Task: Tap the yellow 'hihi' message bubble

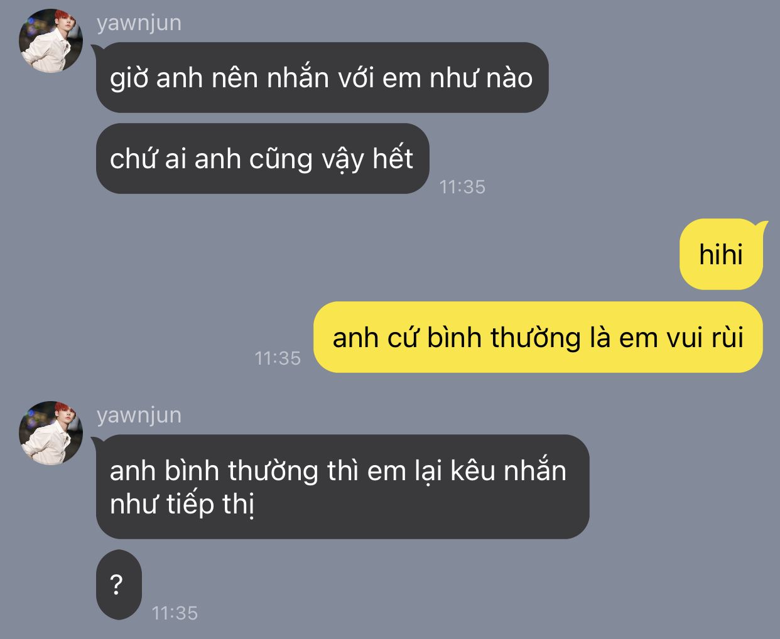Action: (x=721, y=254)
